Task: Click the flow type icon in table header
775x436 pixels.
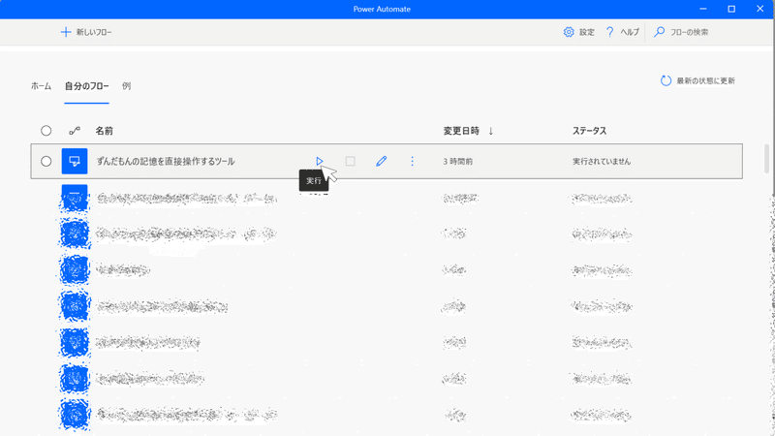Action: point(75,131)
